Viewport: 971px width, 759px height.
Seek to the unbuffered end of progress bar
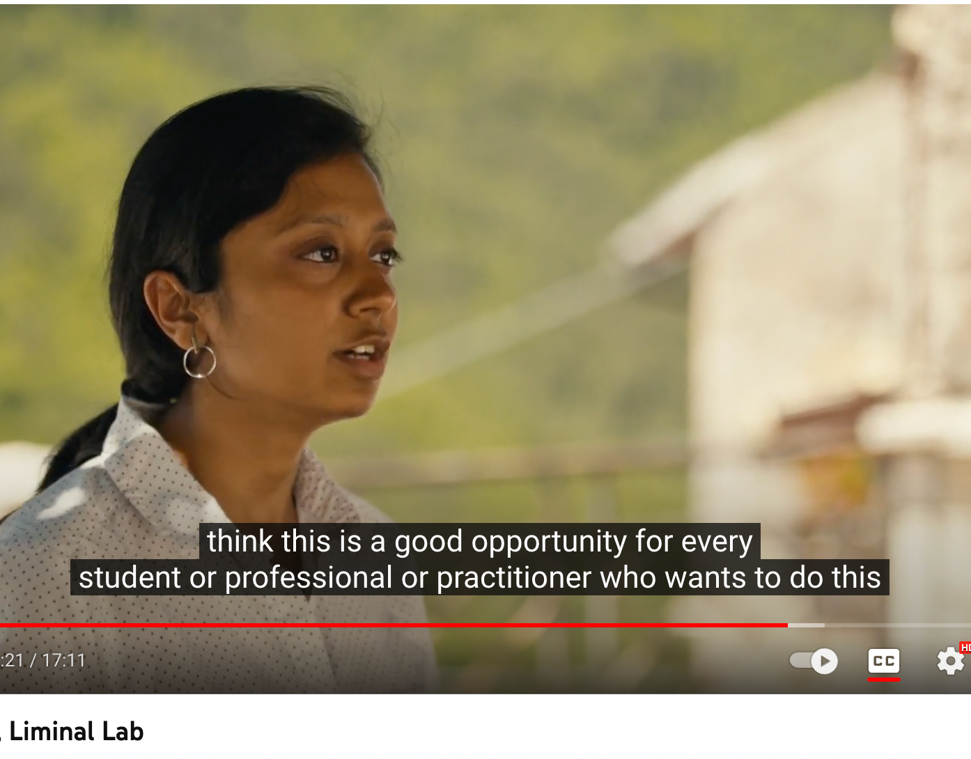click(x=898, y=625)
